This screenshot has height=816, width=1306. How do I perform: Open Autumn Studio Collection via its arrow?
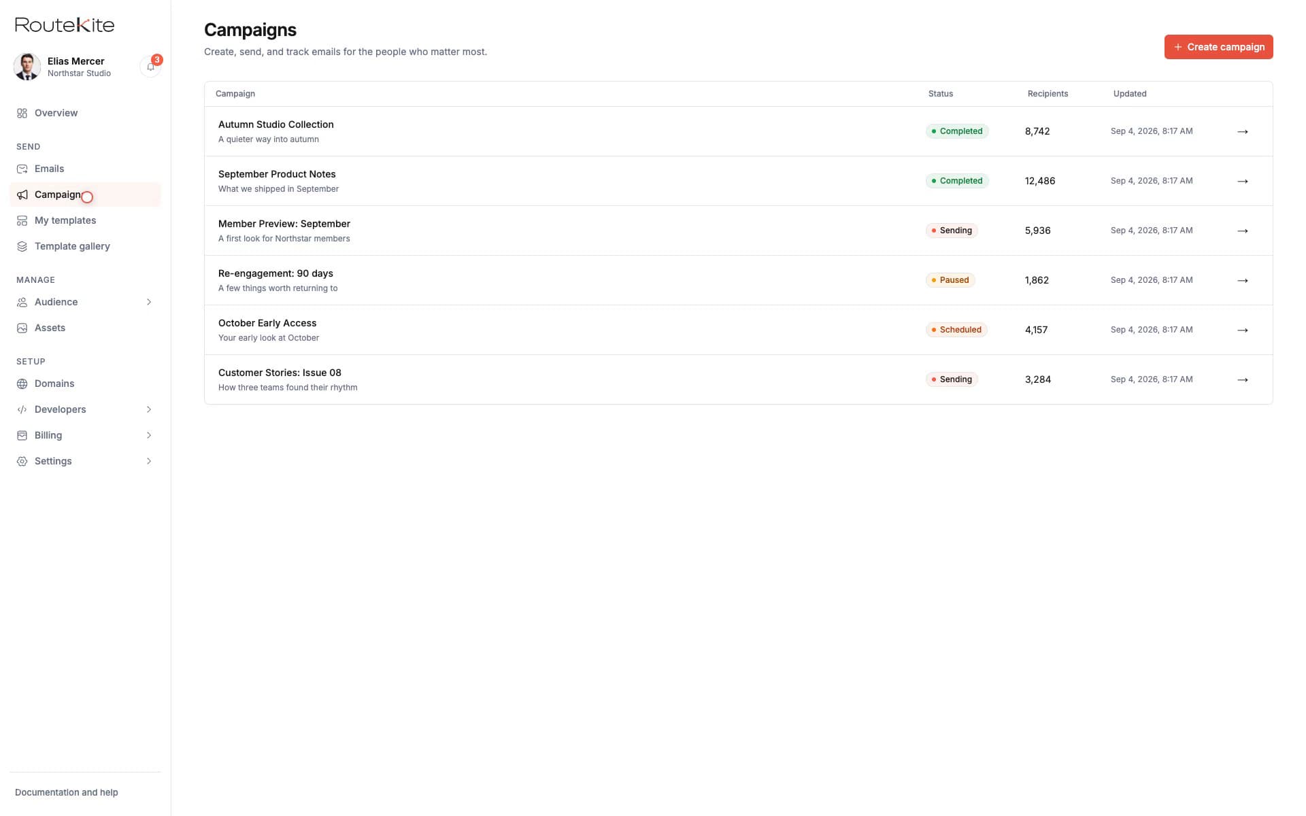coord(1243,131)
